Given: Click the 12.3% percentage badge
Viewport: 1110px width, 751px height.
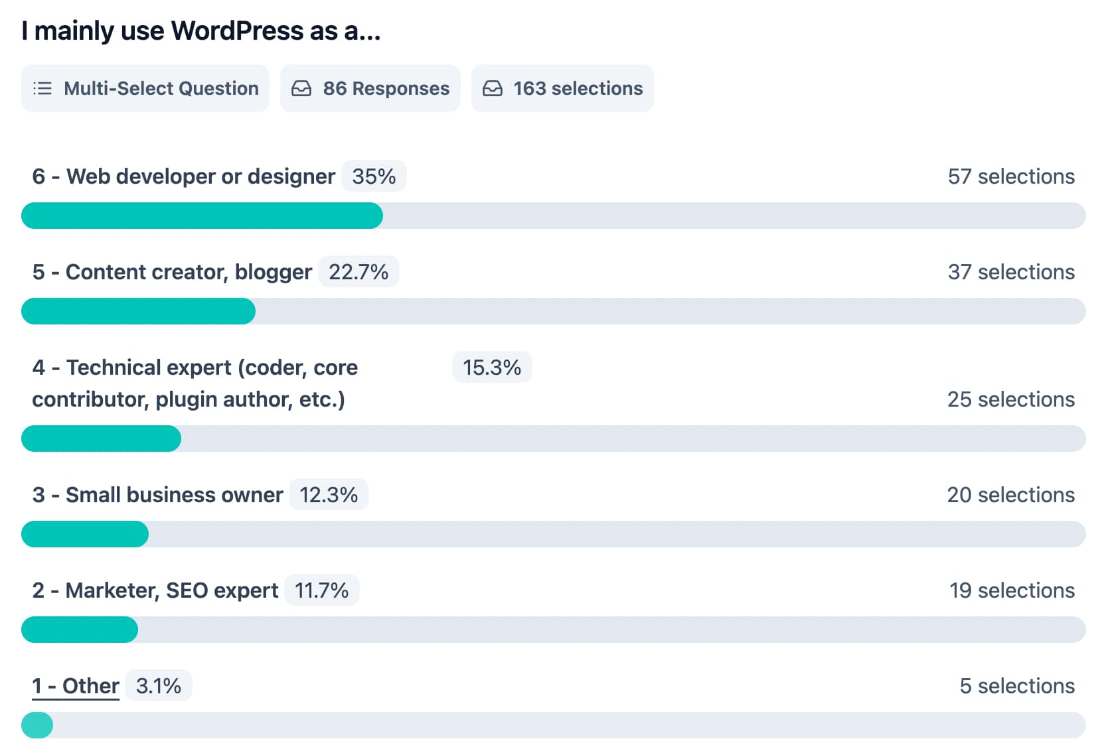Looking at the screenshot, I should tap(329, 495).
